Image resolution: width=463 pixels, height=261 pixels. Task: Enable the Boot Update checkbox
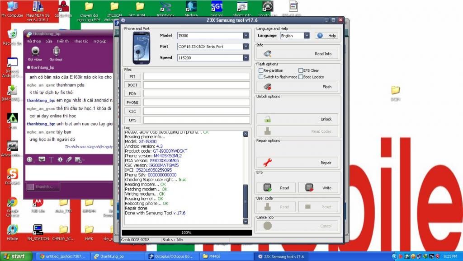coord(301,77)
